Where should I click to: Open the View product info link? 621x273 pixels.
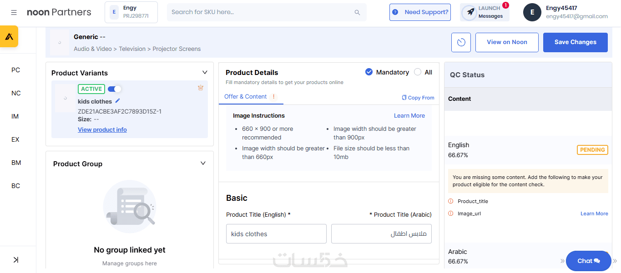[x=102, y=129]
